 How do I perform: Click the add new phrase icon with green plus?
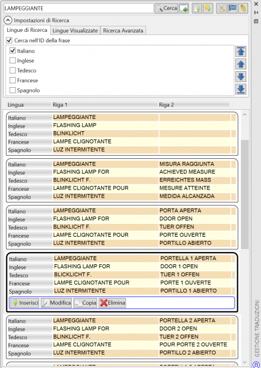[x=184, y=9]
